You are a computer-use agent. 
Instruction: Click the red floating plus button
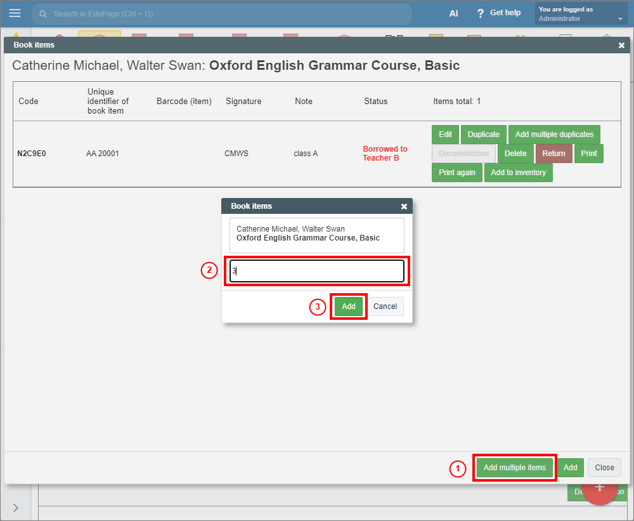(599, 487)
